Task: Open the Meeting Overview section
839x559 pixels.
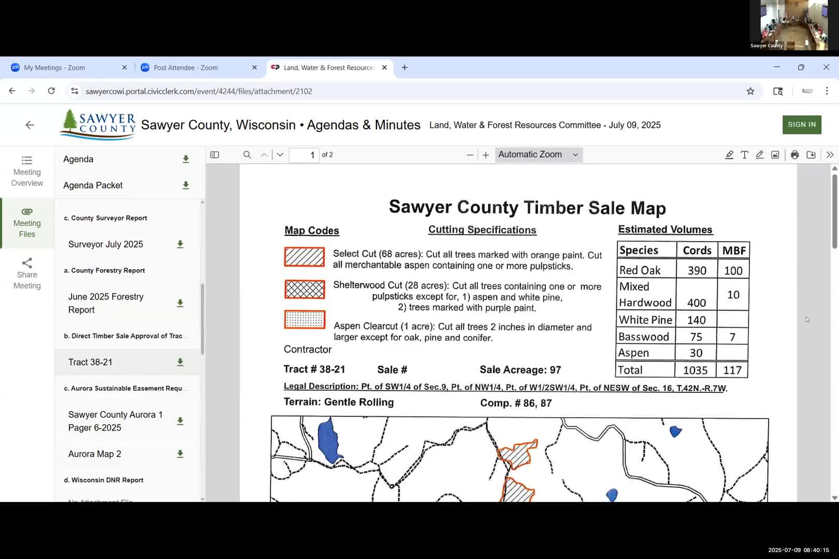Action: tap(27, 171)
